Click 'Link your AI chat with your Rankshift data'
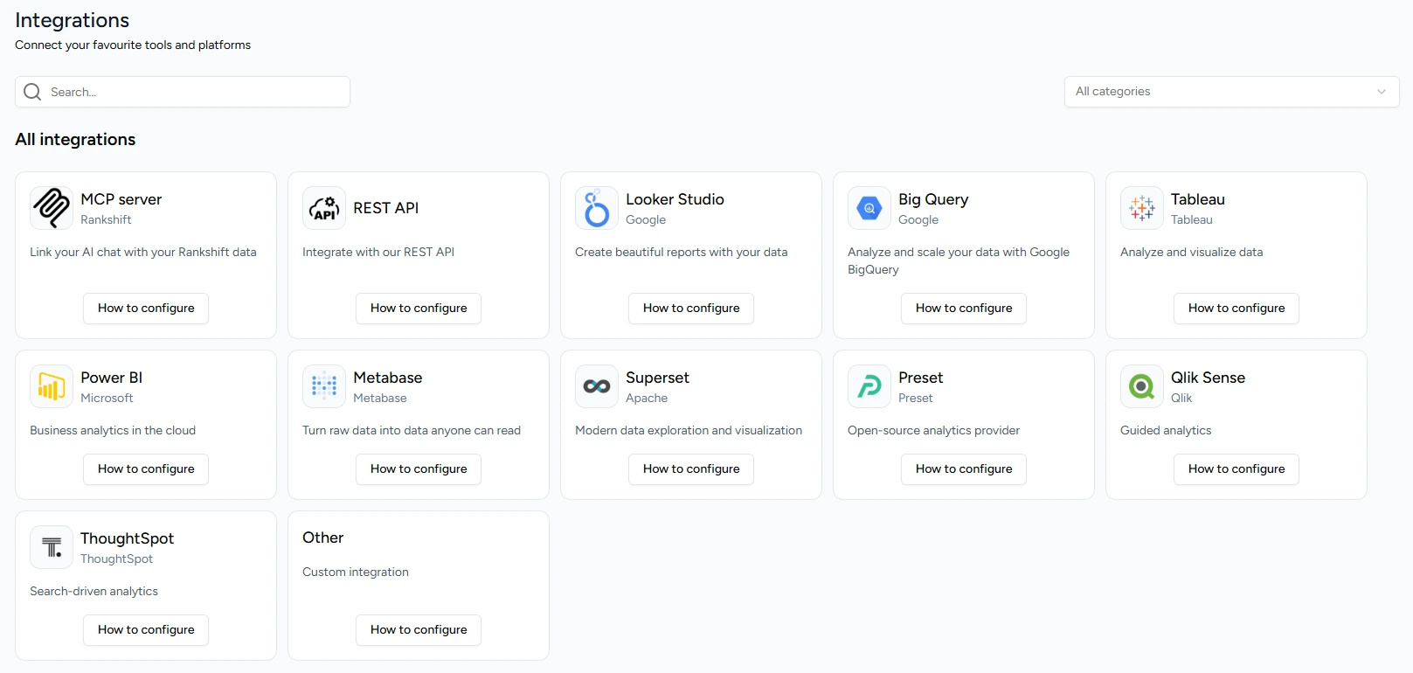 coord(143,252)
